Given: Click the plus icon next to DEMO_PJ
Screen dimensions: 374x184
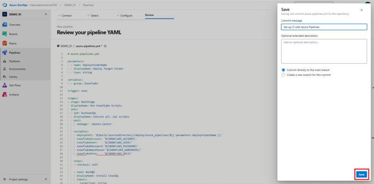Looking at the screenshot, I should pos(46,14).
